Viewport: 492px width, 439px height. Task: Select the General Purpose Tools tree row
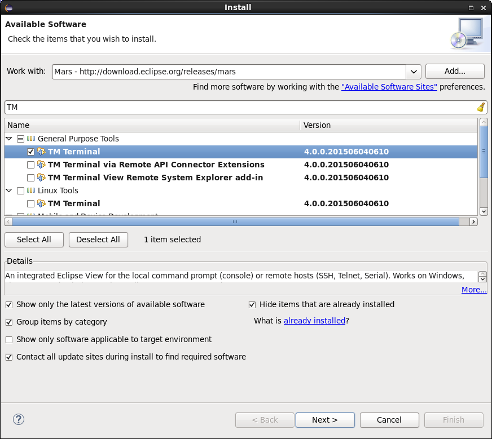(241, 139)
